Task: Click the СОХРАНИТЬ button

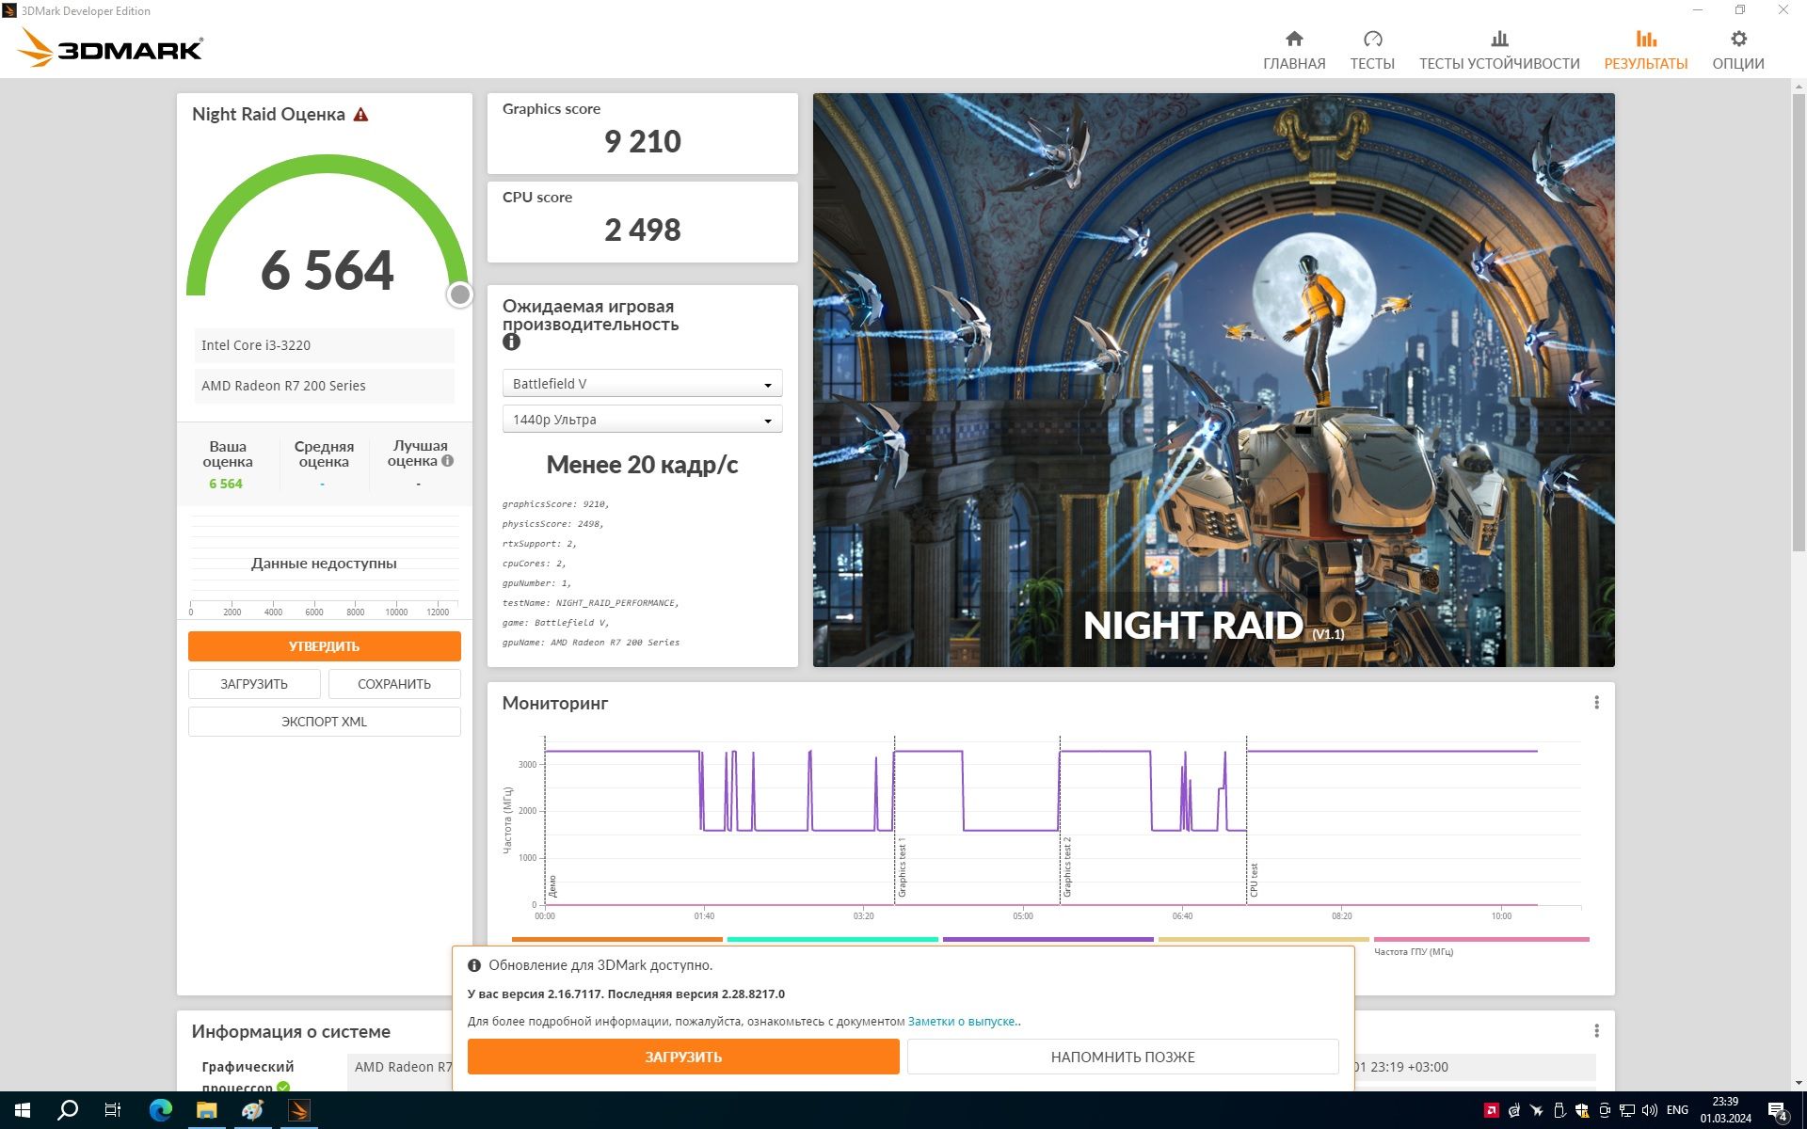Action: tap(394, 684)
